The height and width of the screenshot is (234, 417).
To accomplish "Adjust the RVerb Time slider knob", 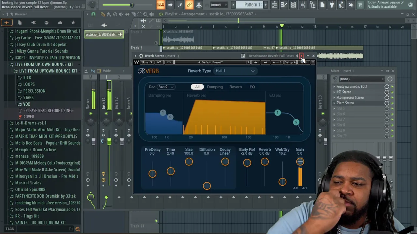I will 170,171.
